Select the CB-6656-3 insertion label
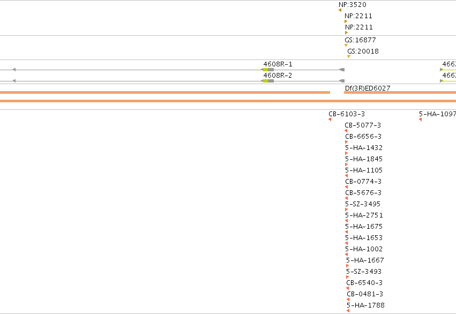This screenshot has width=456, height=314. [363, 136]
